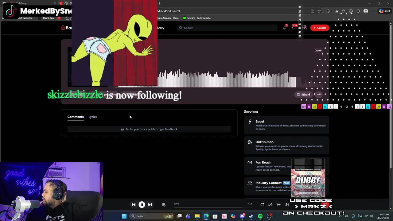Switch to the Comments tab
This screenshot has height=221, width=393.
[76, 117]
